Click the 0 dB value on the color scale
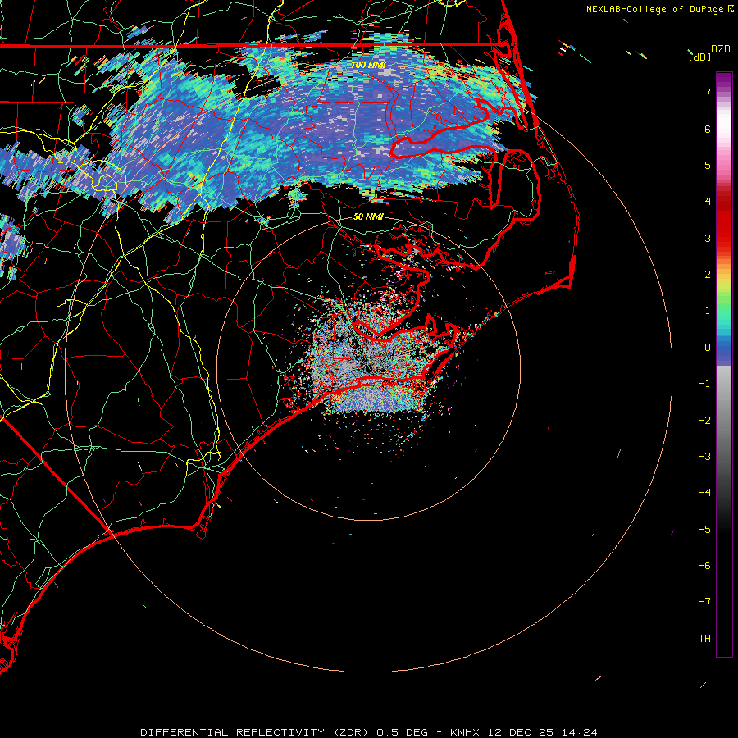Viewport: 738px width, 738px height. (708, 348)
